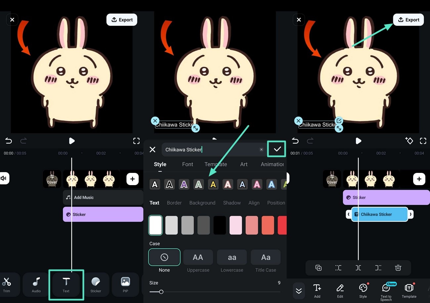This screenshot has height=303, width=430.
Task: Choose the yellow A text style preset
Action: [213, 184]
